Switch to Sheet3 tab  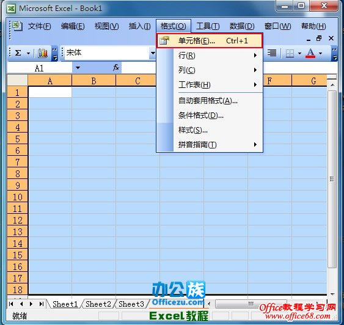[x=131, y=304]
